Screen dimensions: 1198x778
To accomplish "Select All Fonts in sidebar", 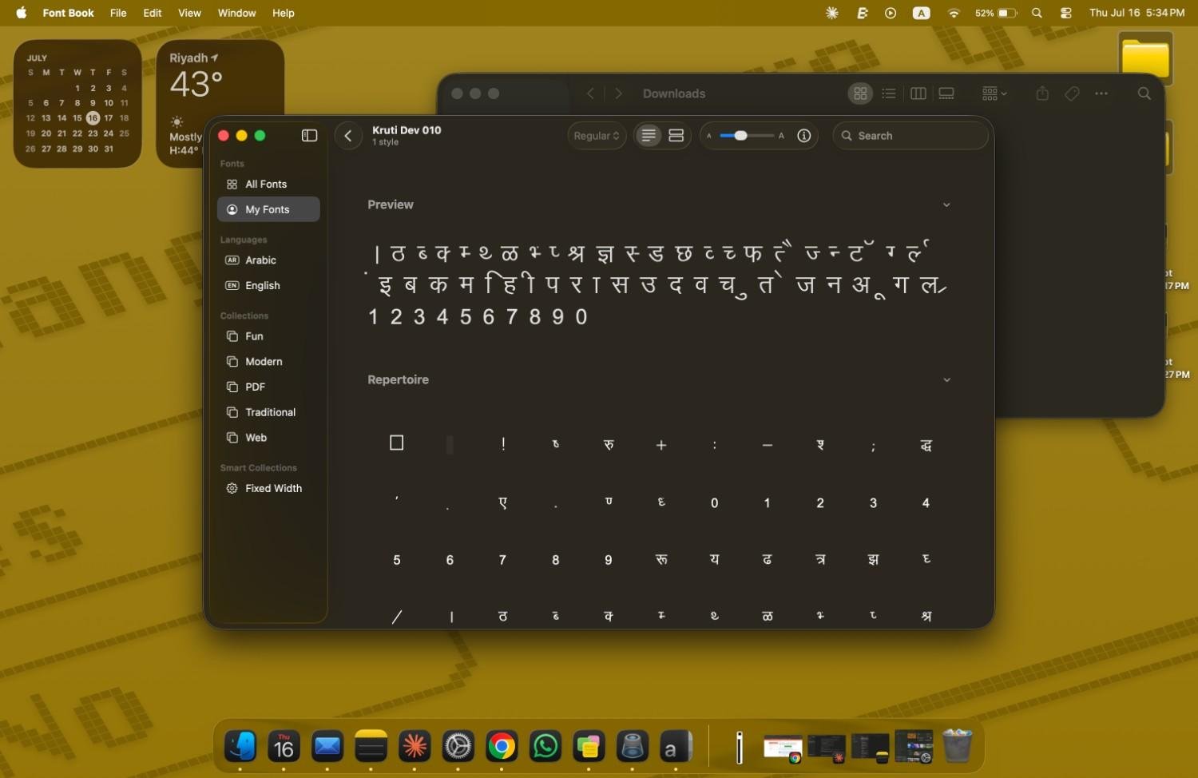I will pyautogui.click(x=268, y=184).
